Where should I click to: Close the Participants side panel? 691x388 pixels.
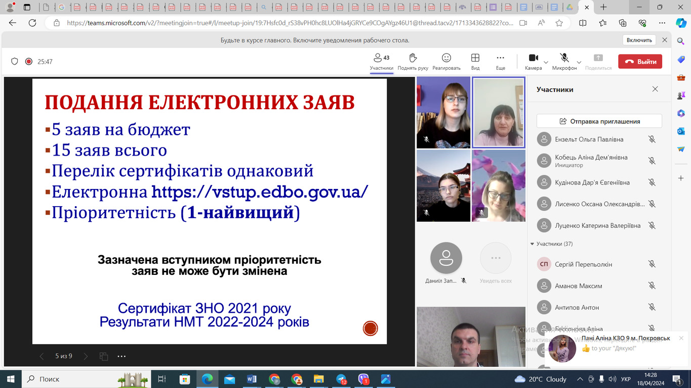point(655,89)
